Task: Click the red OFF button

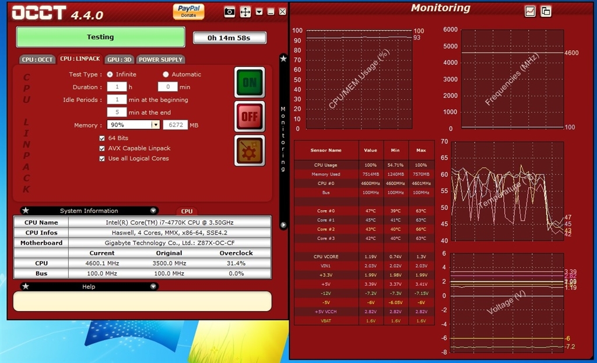Action: coord(250,116)
